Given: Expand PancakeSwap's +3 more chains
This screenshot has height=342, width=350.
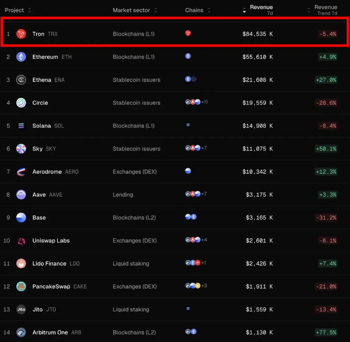Looking at the screenshot, I should (x=204, y=286).
